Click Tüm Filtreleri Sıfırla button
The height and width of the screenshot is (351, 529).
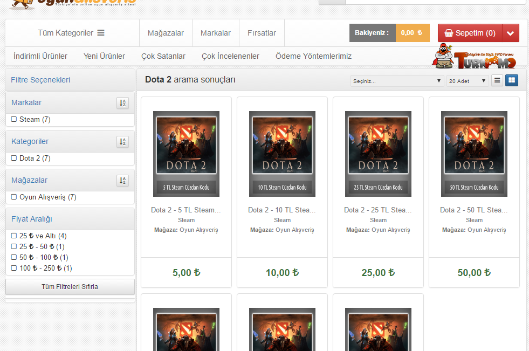[x=70, y=287]
